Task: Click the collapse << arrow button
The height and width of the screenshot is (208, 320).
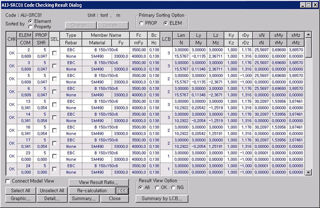Action: [x=121, y=190]
